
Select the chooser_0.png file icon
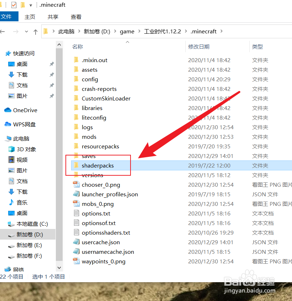click(76, 184)
